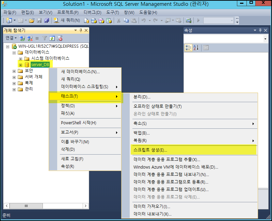This screenshot has width=272, height=221.
Task: Click the Navigate Backward icon
Action: pos(167,20)
